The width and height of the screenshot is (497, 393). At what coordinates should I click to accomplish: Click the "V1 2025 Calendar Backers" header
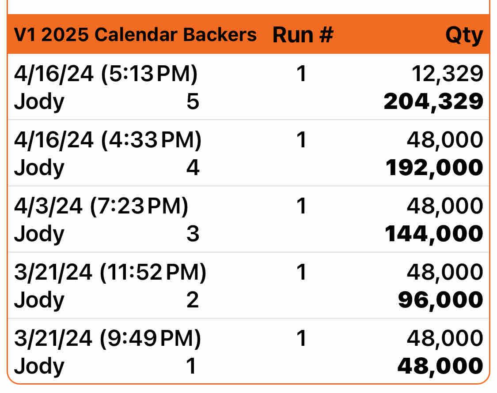[135, 34]
